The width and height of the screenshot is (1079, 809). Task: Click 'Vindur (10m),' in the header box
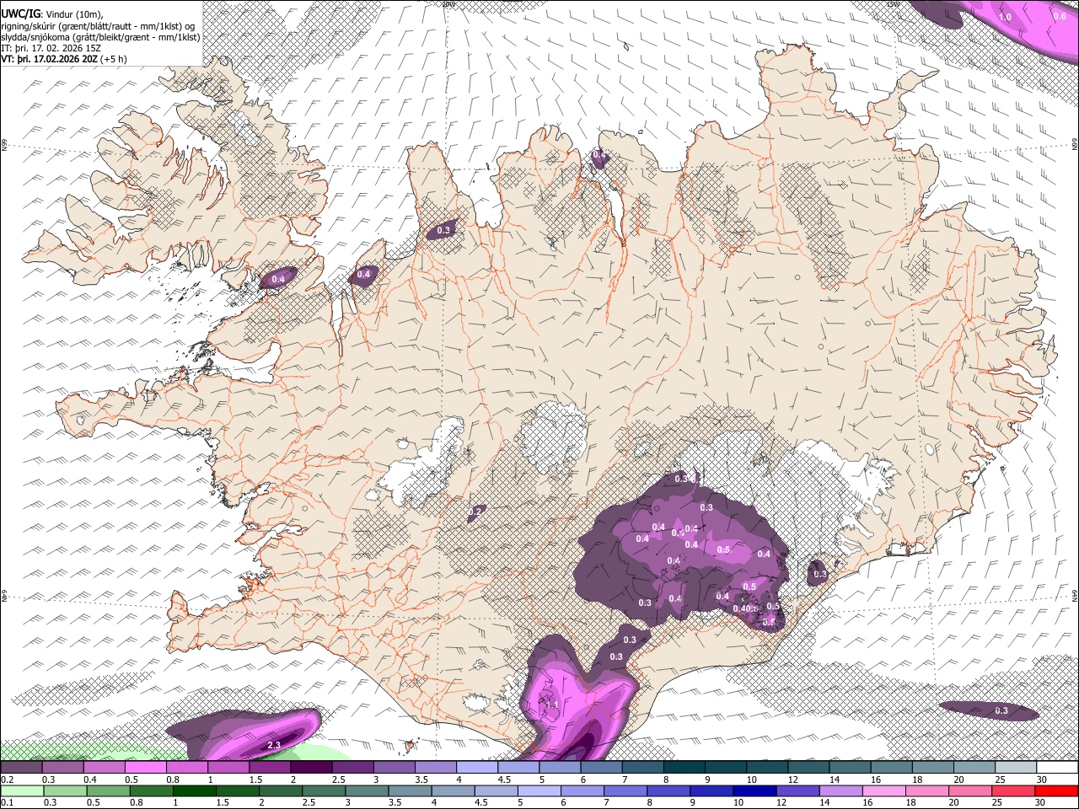[x=74, y=13]
